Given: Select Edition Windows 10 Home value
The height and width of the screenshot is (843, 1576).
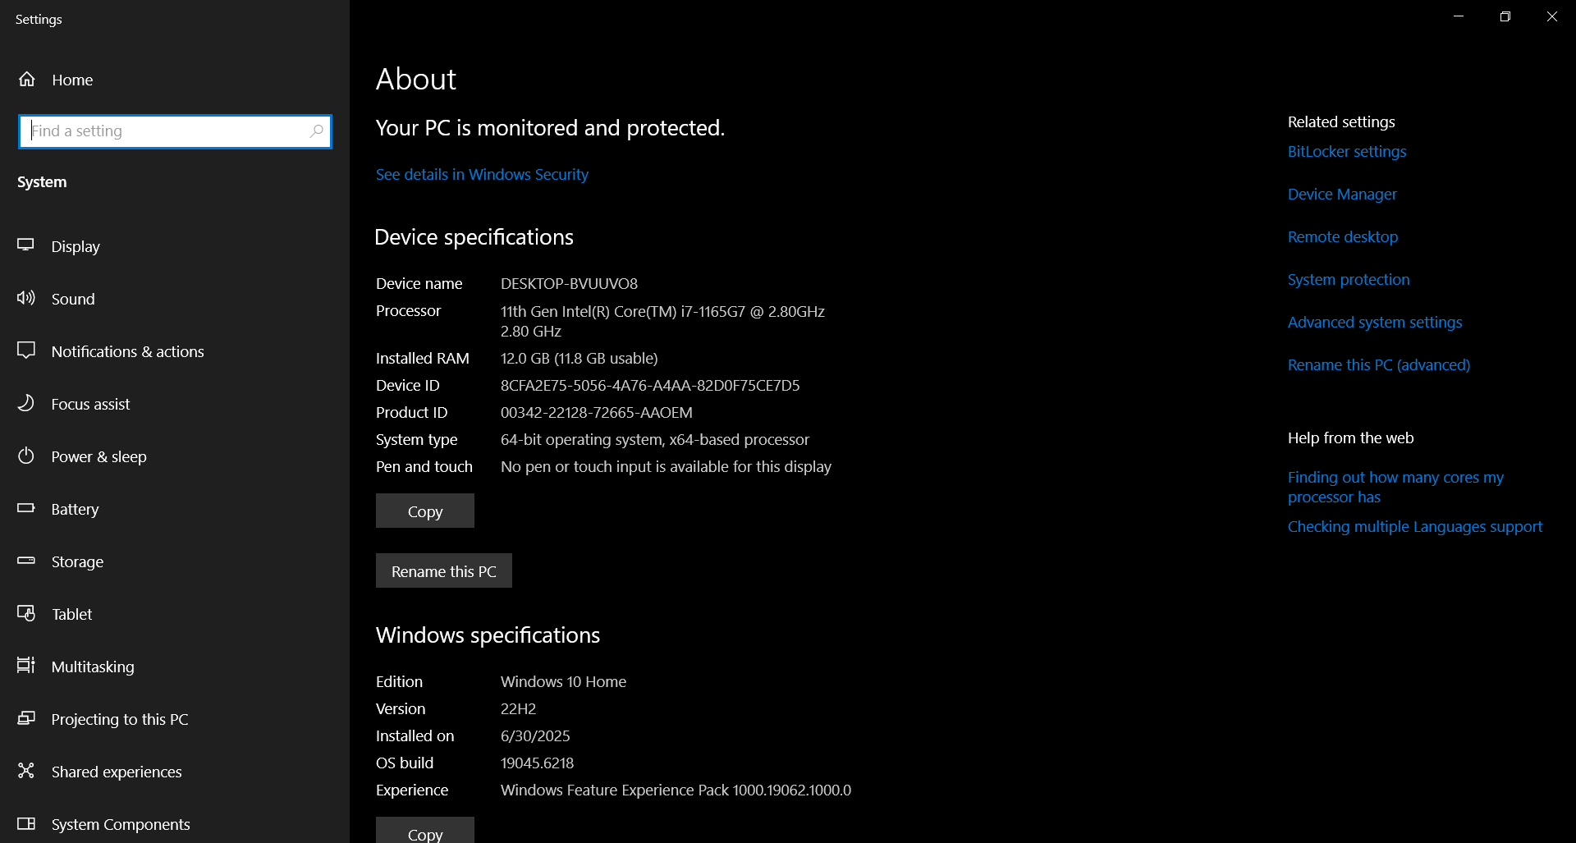Looking at the screenshot, I should 563,682.
